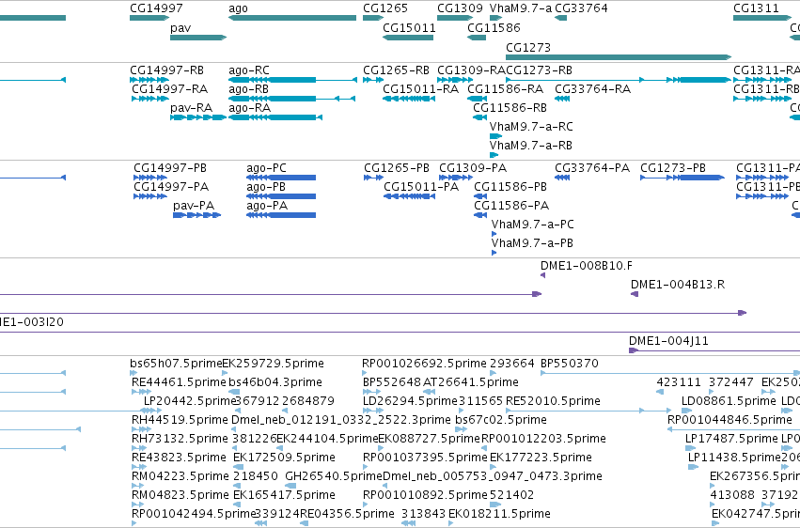Click the VhaM9.7-a gene label
Image resolution: width=800 pixels, height=528 pixels.
click(521, 8)
